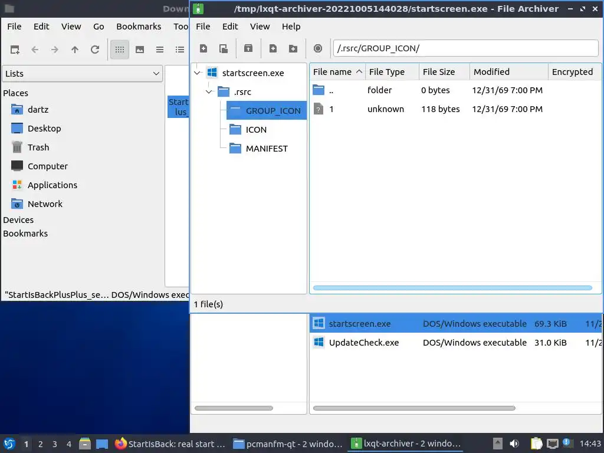Open Edit menu in file manager window
This screenshot has width=604, height=453.
tap(41, 27)
